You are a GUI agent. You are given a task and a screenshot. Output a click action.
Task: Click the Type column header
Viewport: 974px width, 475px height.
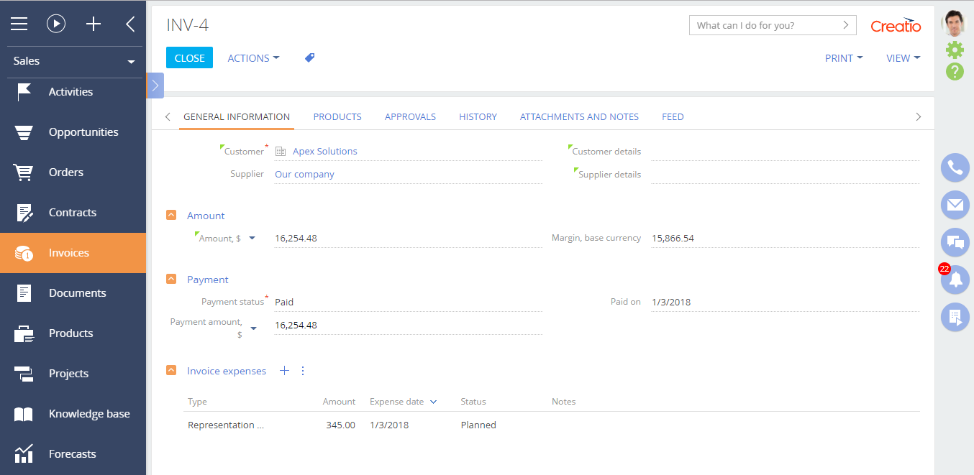(x=197, y=402)
